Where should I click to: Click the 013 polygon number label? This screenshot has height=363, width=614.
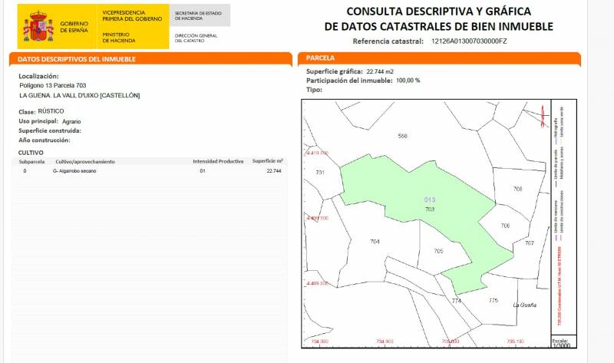[430, 200]
